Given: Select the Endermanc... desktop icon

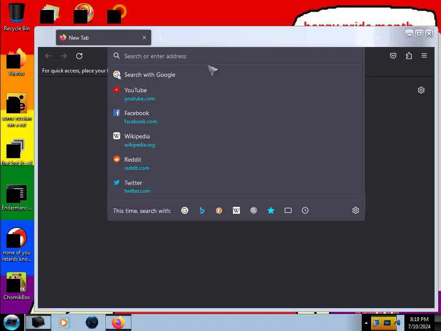Looking at the screenshot, I should [17, 197].
